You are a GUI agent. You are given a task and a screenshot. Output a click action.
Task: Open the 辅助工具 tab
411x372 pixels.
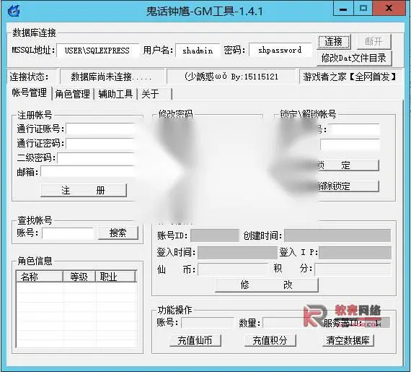coord(115,94)
